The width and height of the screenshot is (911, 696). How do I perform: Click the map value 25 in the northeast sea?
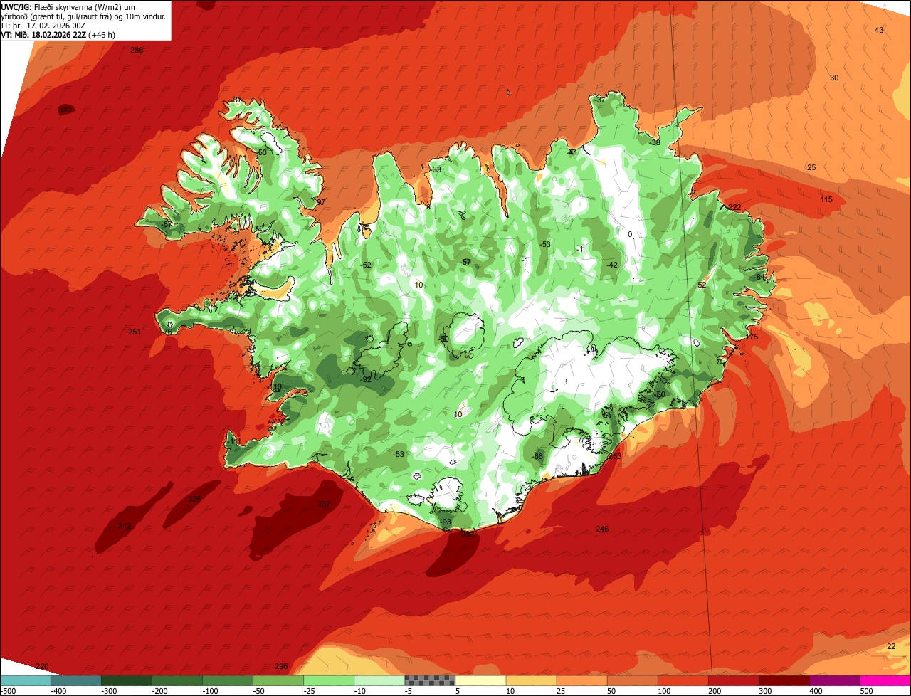tap(811, 167)
